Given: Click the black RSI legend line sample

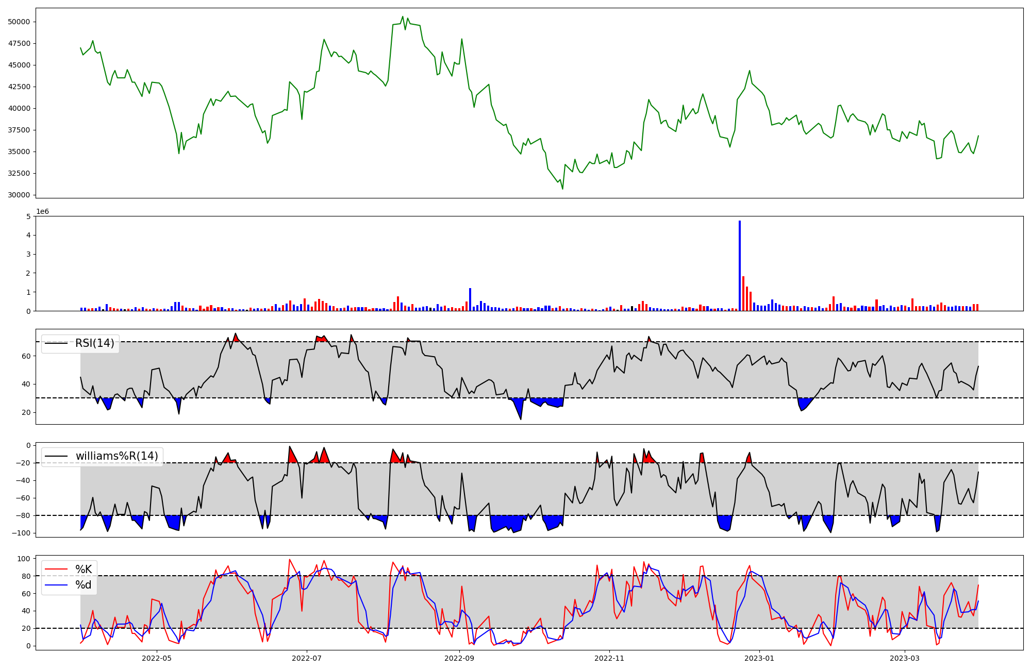Looking at the screenshot, I should click(x=57, y=343).
